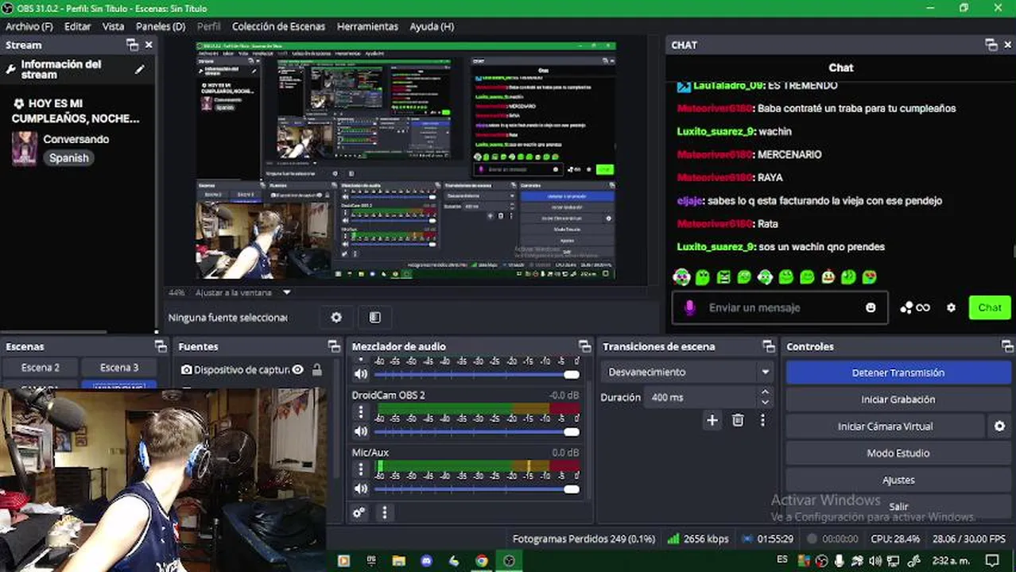The height and width of the screenshot is (572, 1016).
Task: Open the emoji picker in chat input
Action: click(871, 307)
